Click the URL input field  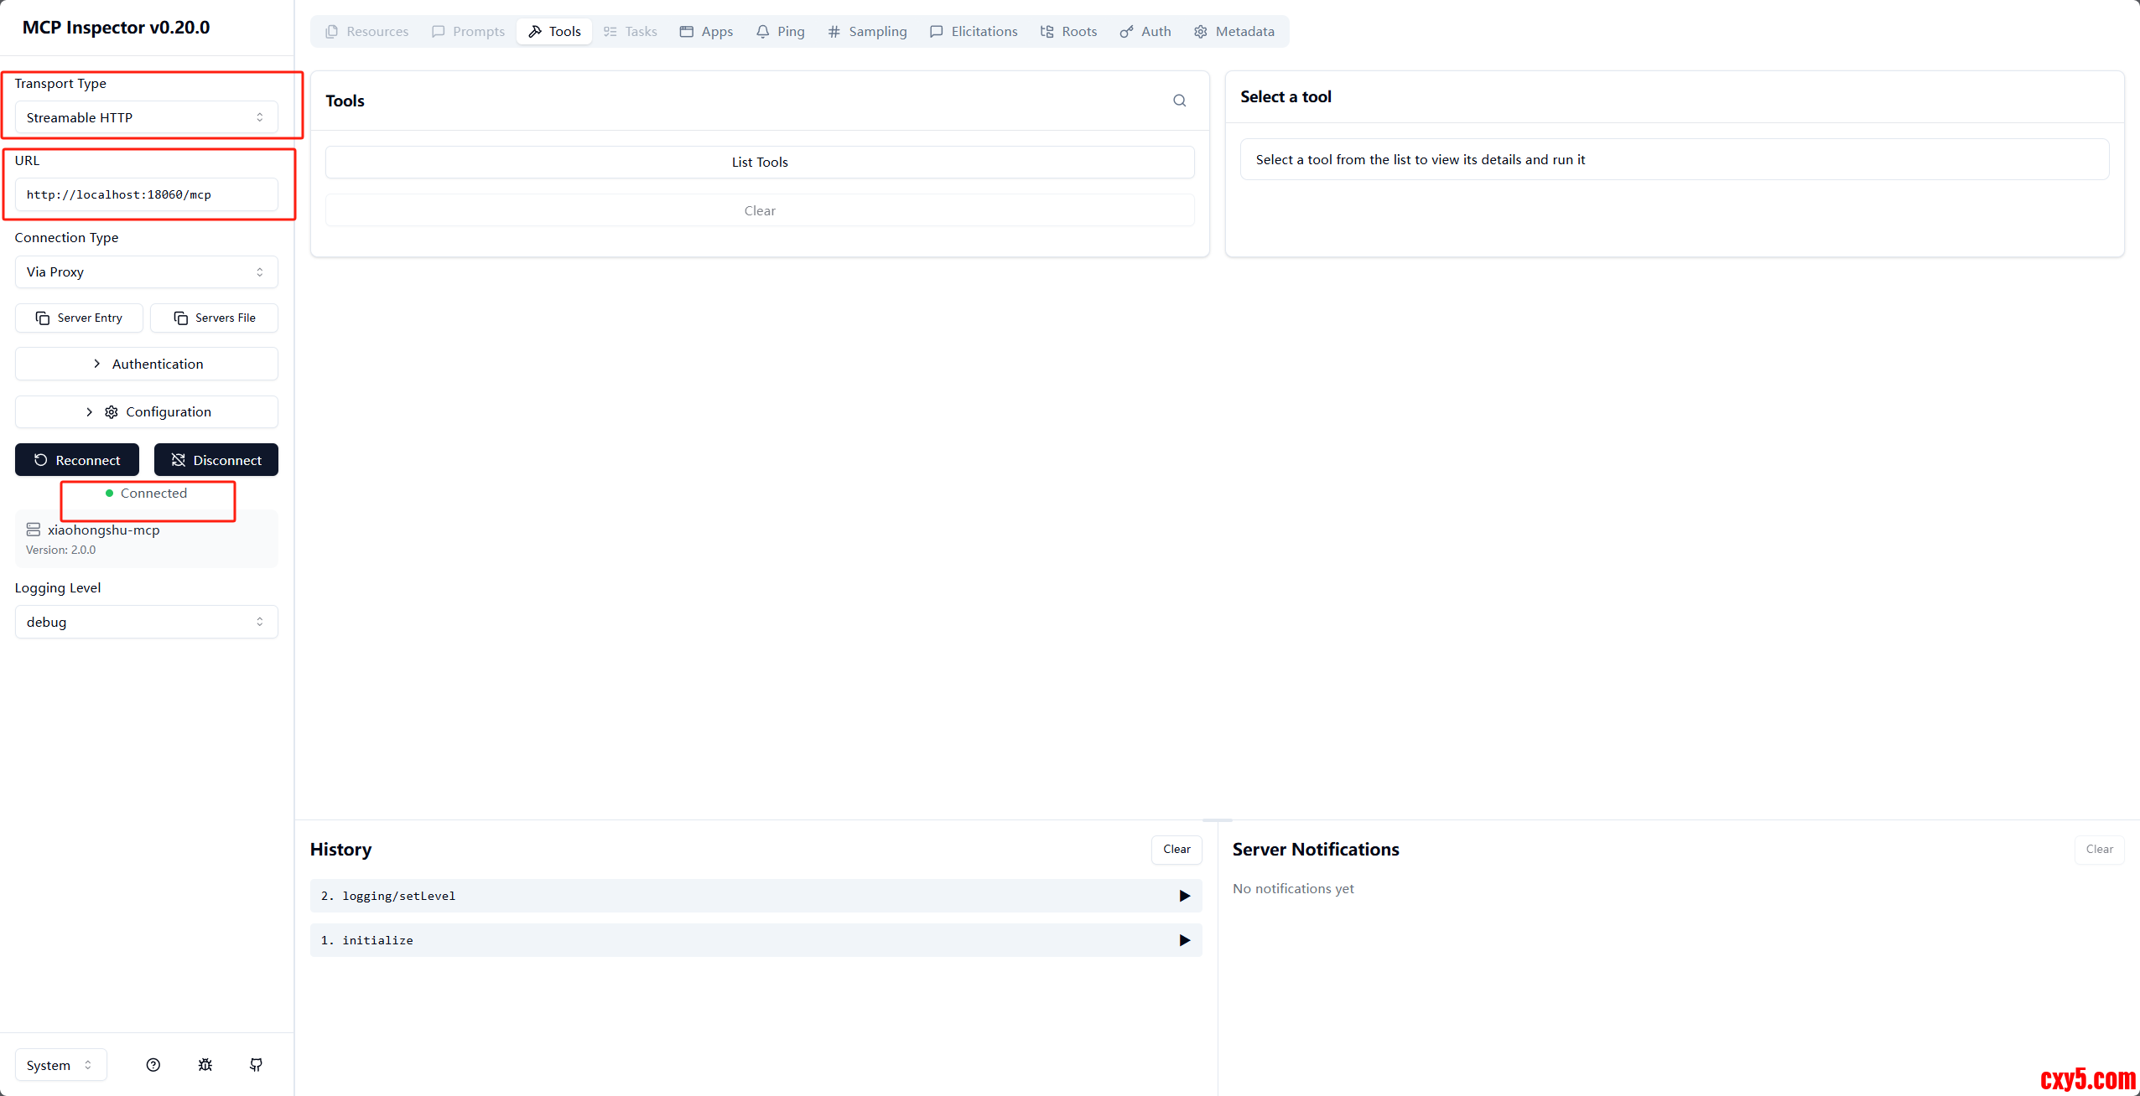[146, 194]
